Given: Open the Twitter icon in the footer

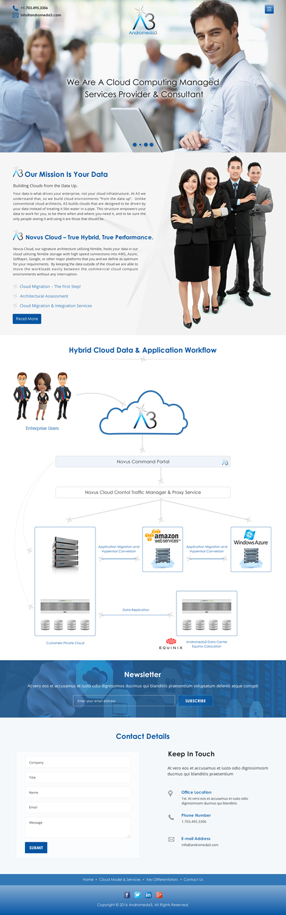Looking at the screenshot, I should click(138, 895).
